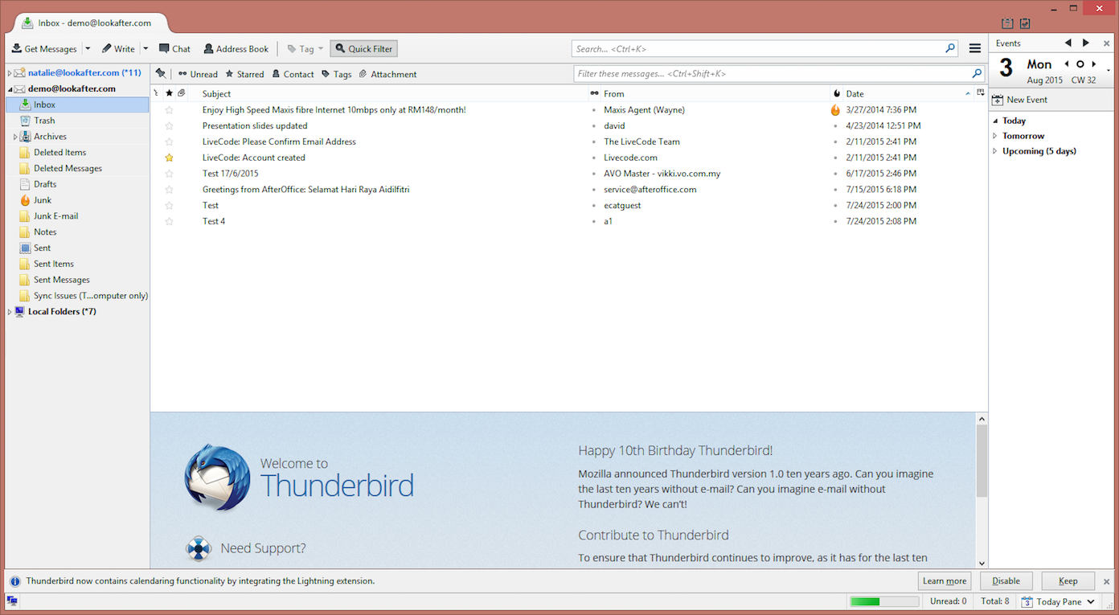Open the Drafts folder
This screenshot has height=615, width=1119.
pos(45,184)
